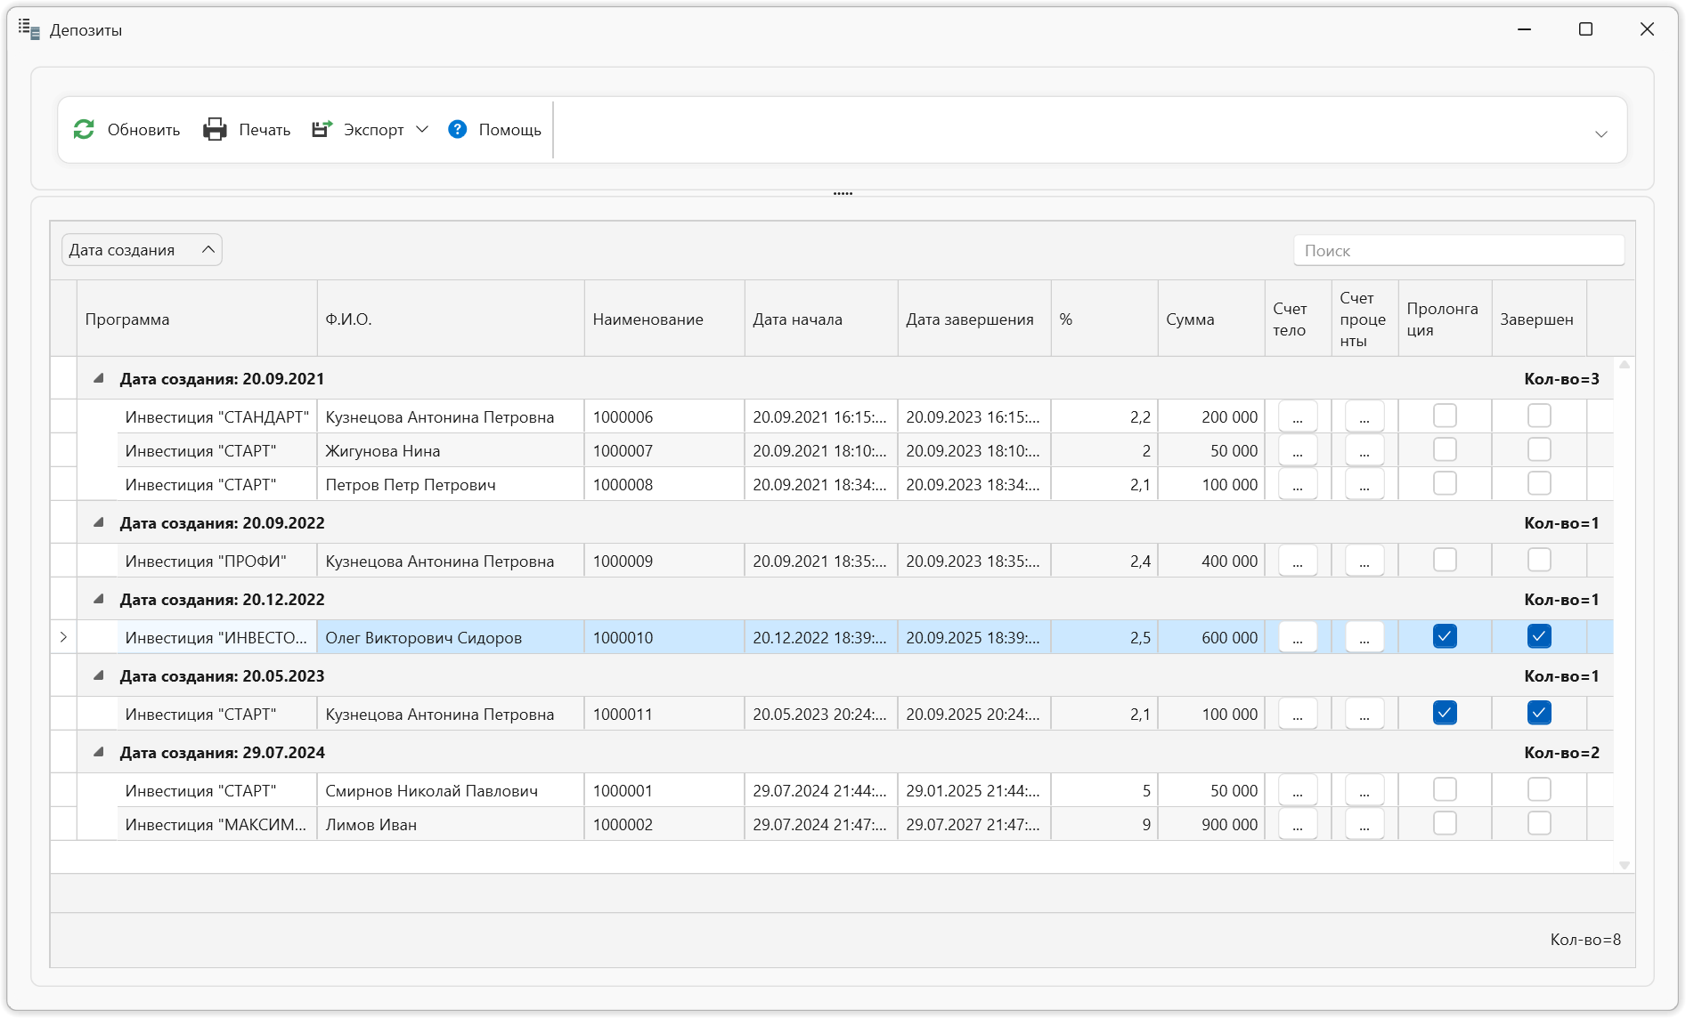
Task: Click in the Поиск search field
Action: click(1459, 251)
